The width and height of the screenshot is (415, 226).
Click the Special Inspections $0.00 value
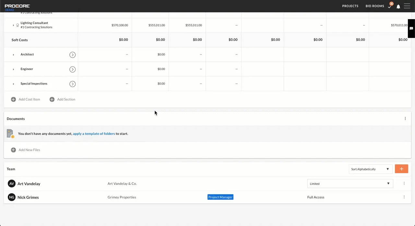[x=161, y=84]
